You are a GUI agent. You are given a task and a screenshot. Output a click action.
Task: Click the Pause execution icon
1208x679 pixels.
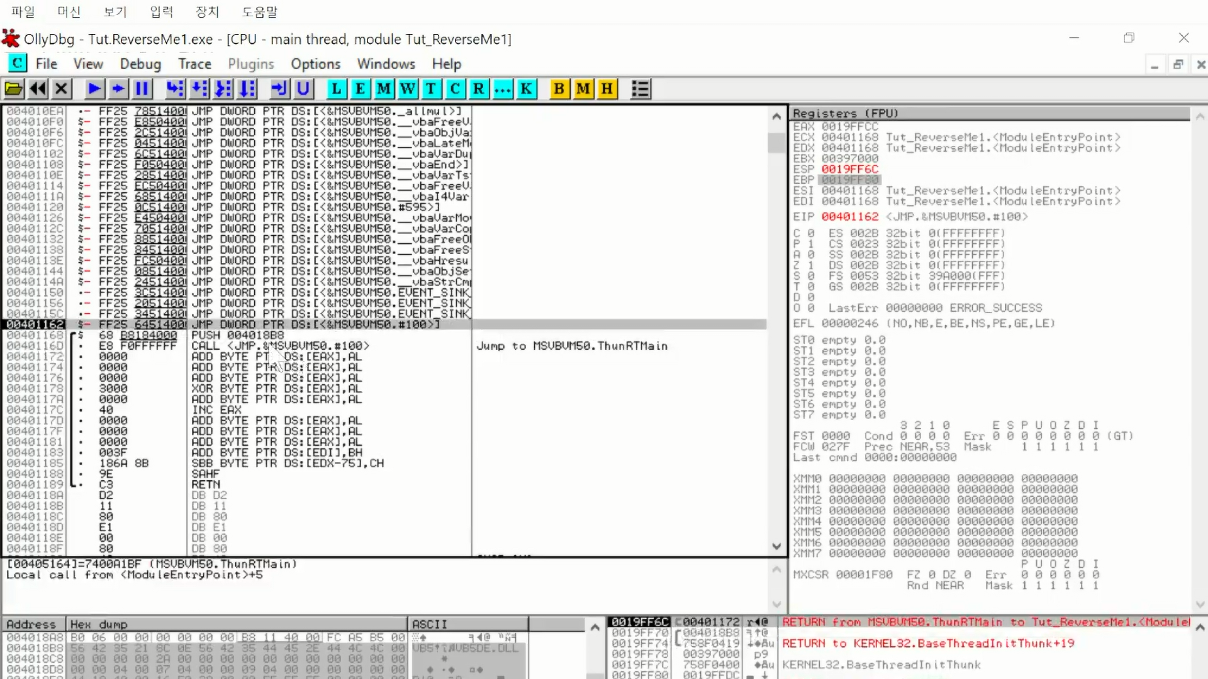142,89
